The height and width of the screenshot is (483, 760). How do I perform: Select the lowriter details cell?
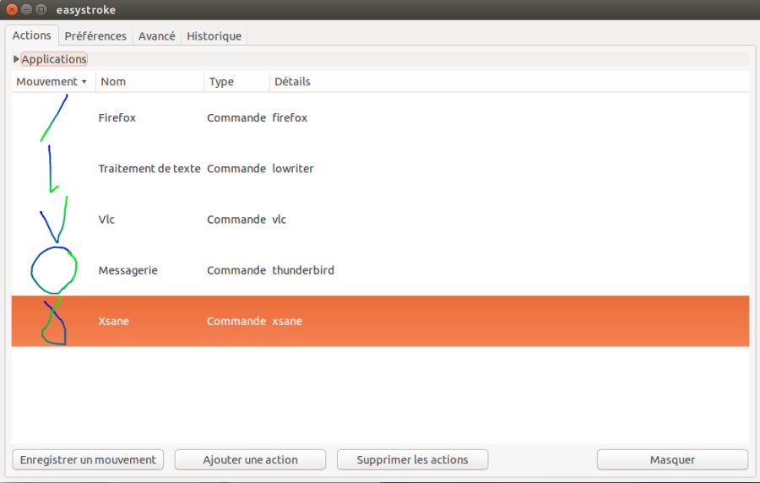(x=293, y=169)
